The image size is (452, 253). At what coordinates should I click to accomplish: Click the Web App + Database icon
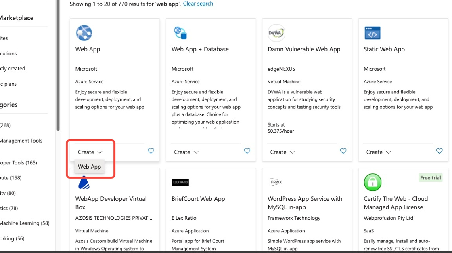[180, 33]
